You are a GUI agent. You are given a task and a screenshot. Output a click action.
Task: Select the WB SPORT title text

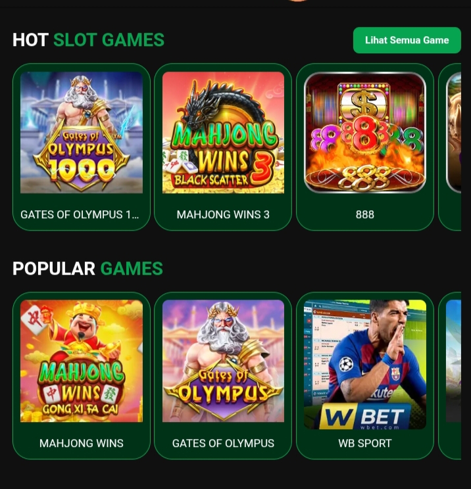pyautogui.click(x=365, y=443)
